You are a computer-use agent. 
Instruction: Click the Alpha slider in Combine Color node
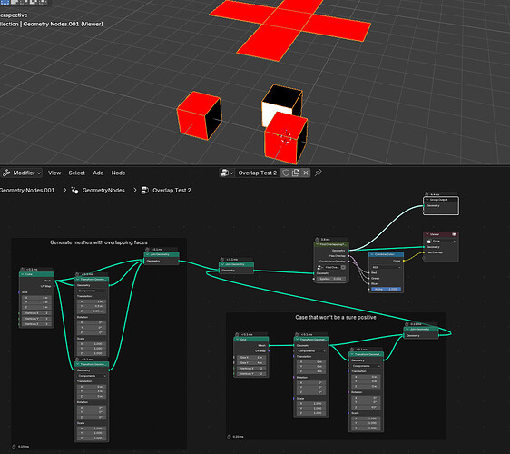pyautogui.click(x=386, y=289)
